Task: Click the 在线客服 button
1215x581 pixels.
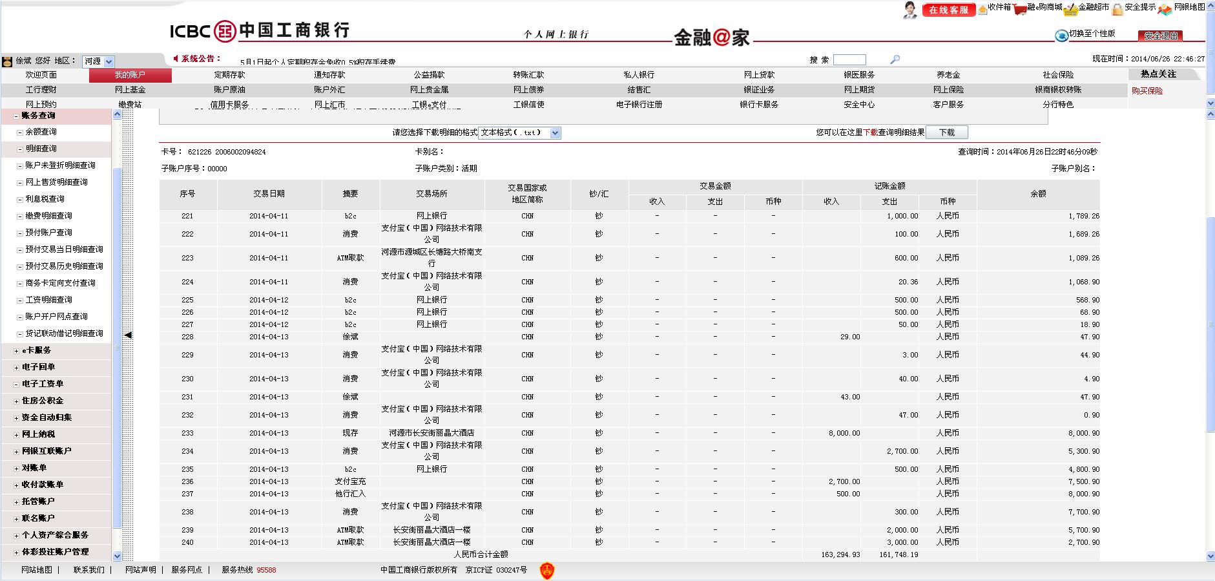Action: click(949, 10)
